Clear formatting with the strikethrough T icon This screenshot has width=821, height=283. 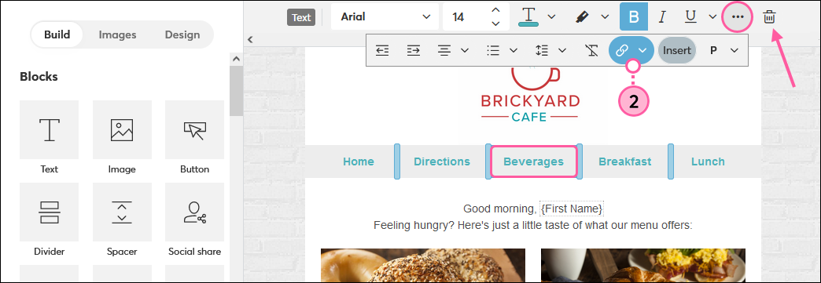pos(591,50)
